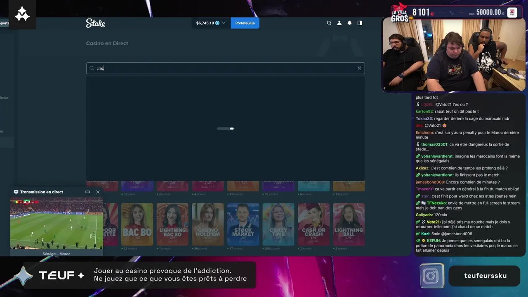Click the Instagram icon in bottom banner

click(432, 276)
